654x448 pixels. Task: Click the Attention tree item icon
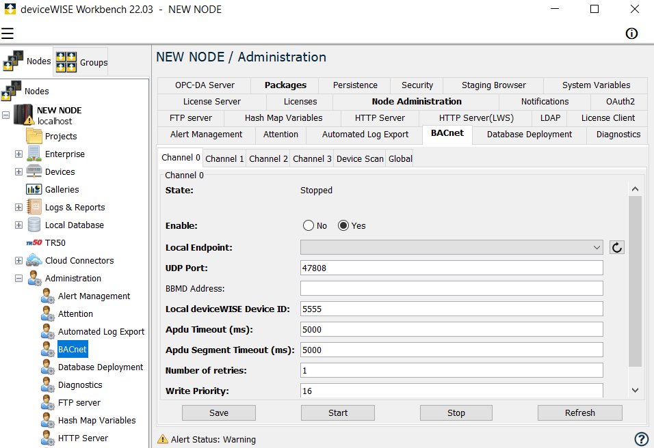click(x=48, y=314)
